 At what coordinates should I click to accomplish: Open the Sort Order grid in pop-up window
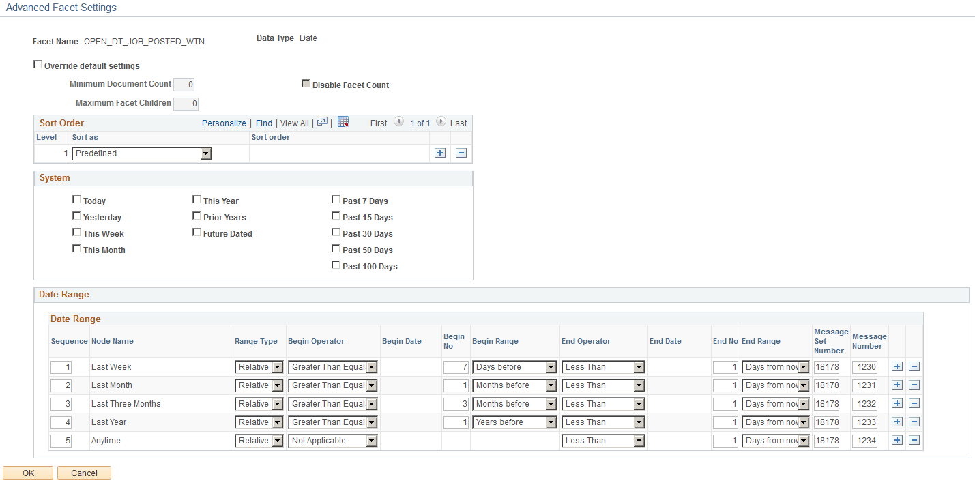321,121
